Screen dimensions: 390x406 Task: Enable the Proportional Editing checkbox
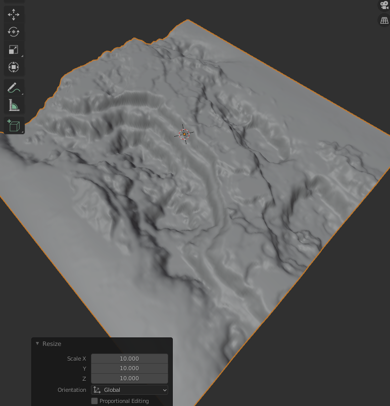click(94, 401)
